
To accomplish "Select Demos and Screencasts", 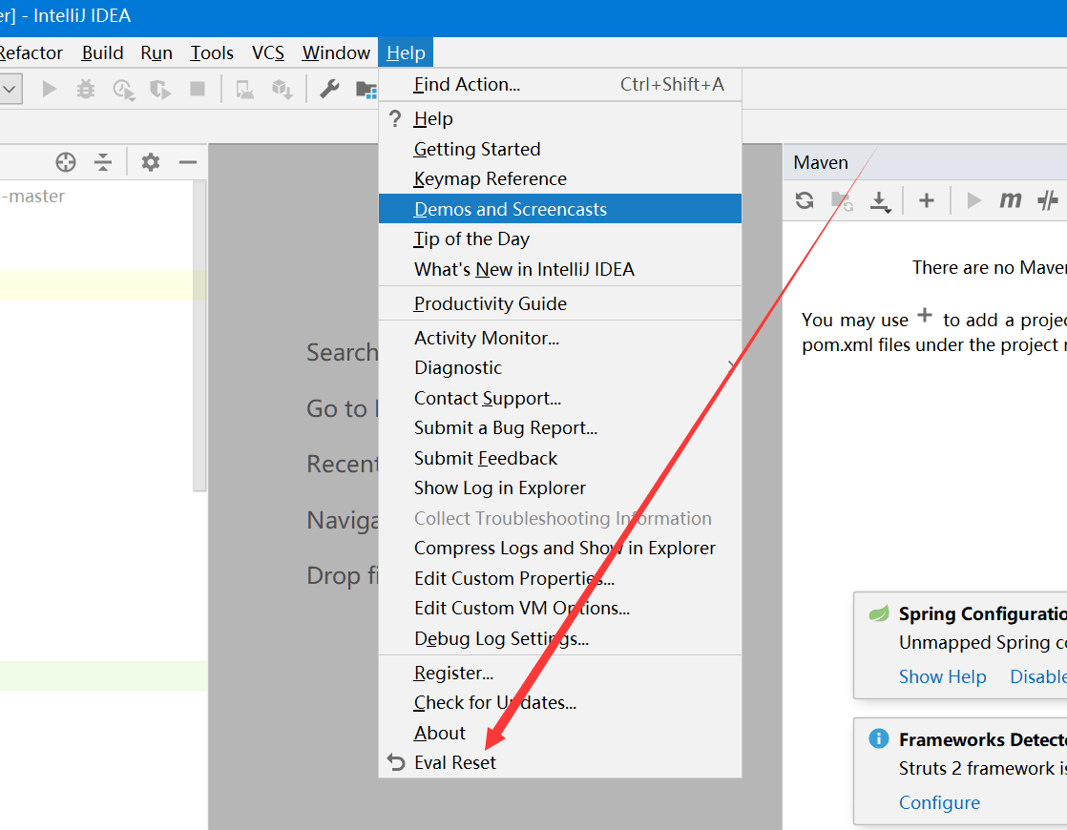I will point(560,209).
